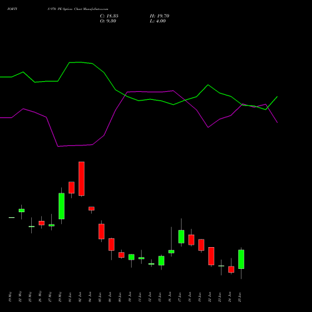Click the high value H: 19.70
This screenshot has height=312, width=312.
159,16
